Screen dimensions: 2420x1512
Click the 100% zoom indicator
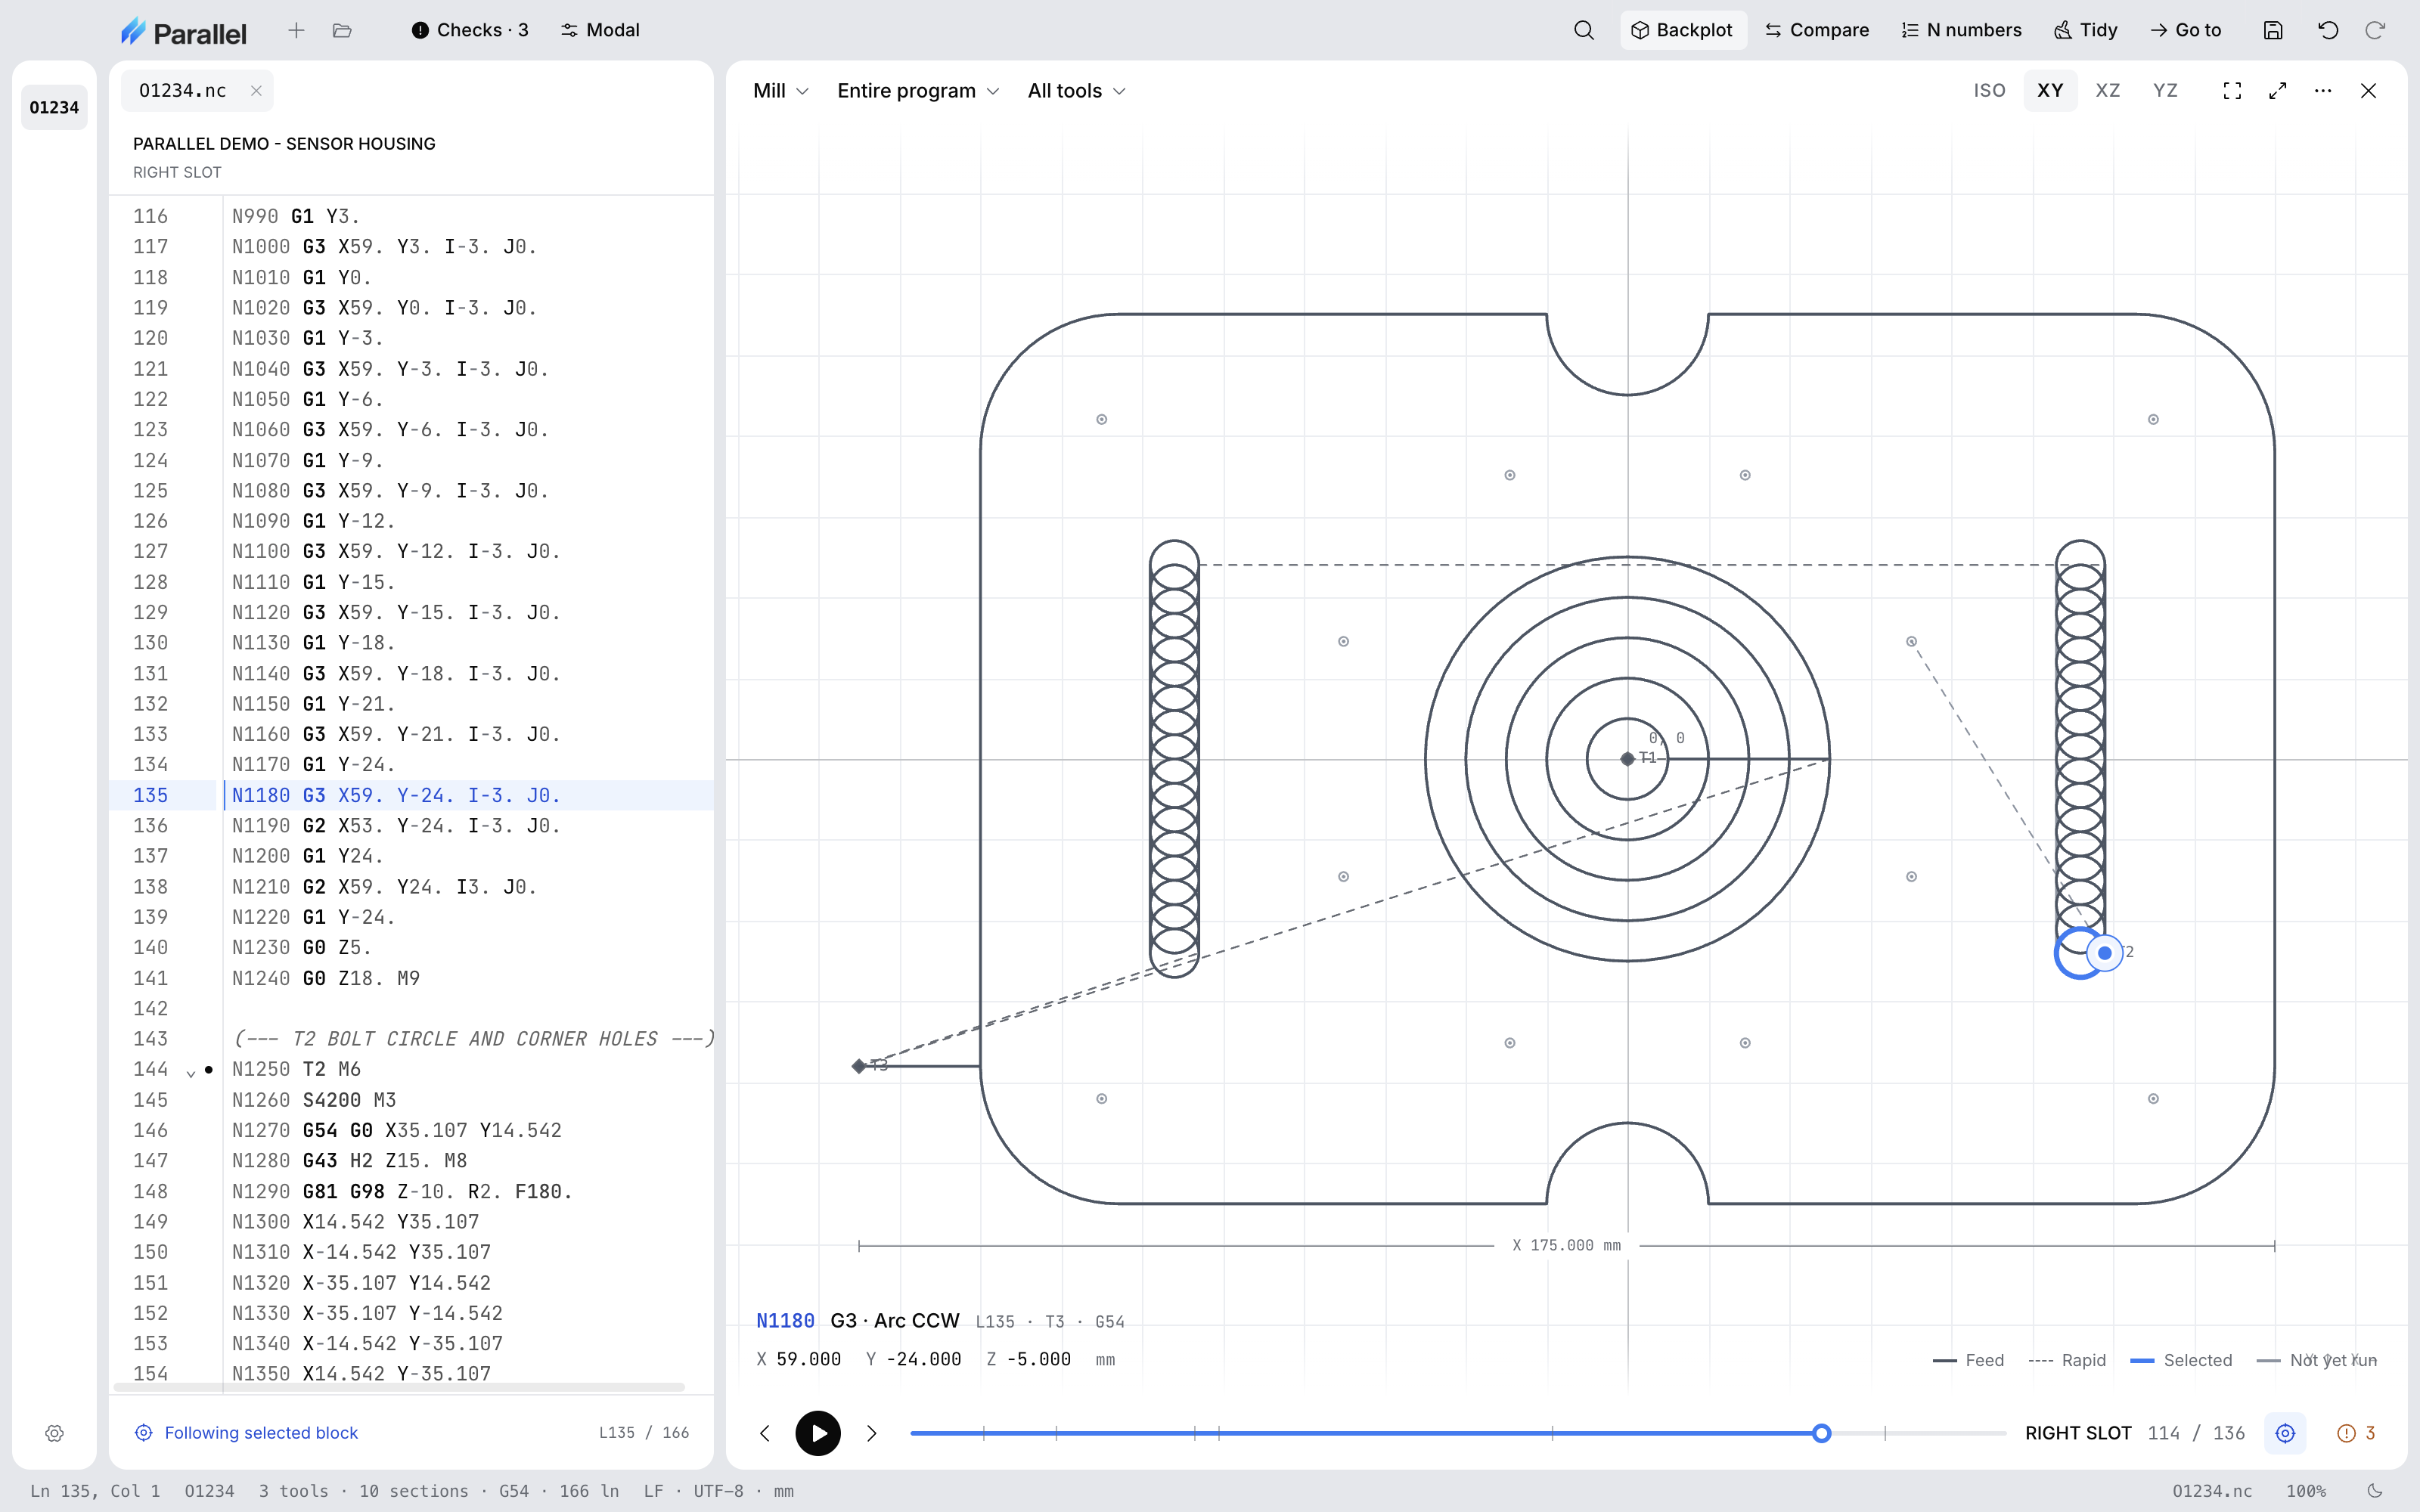[x=2305, y=1491]
